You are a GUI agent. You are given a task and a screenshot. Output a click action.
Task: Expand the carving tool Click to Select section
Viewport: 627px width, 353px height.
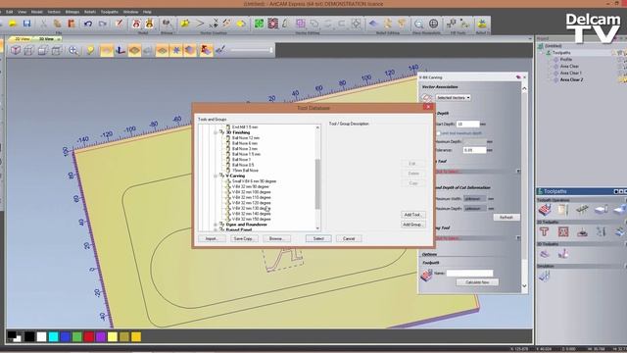coord(518,172)
